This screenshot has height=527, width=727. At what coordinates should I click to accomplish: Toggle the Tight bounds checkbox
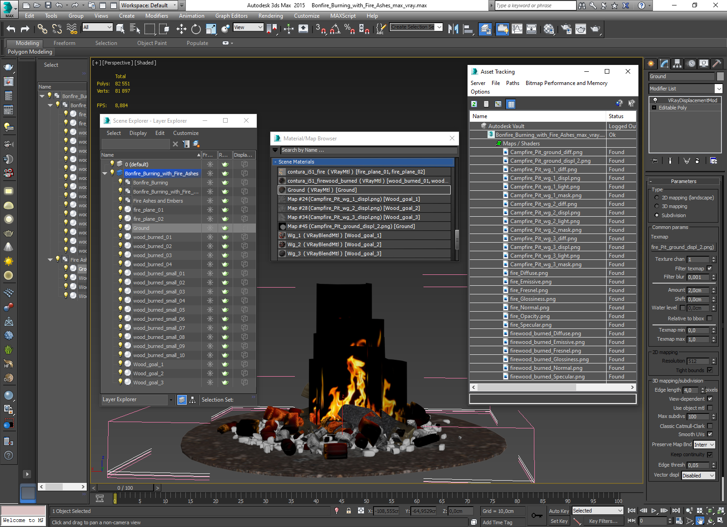point(710,370)
